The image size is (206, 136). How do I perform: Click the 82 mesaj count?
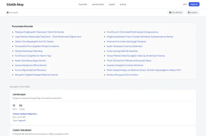coord(22,107)
